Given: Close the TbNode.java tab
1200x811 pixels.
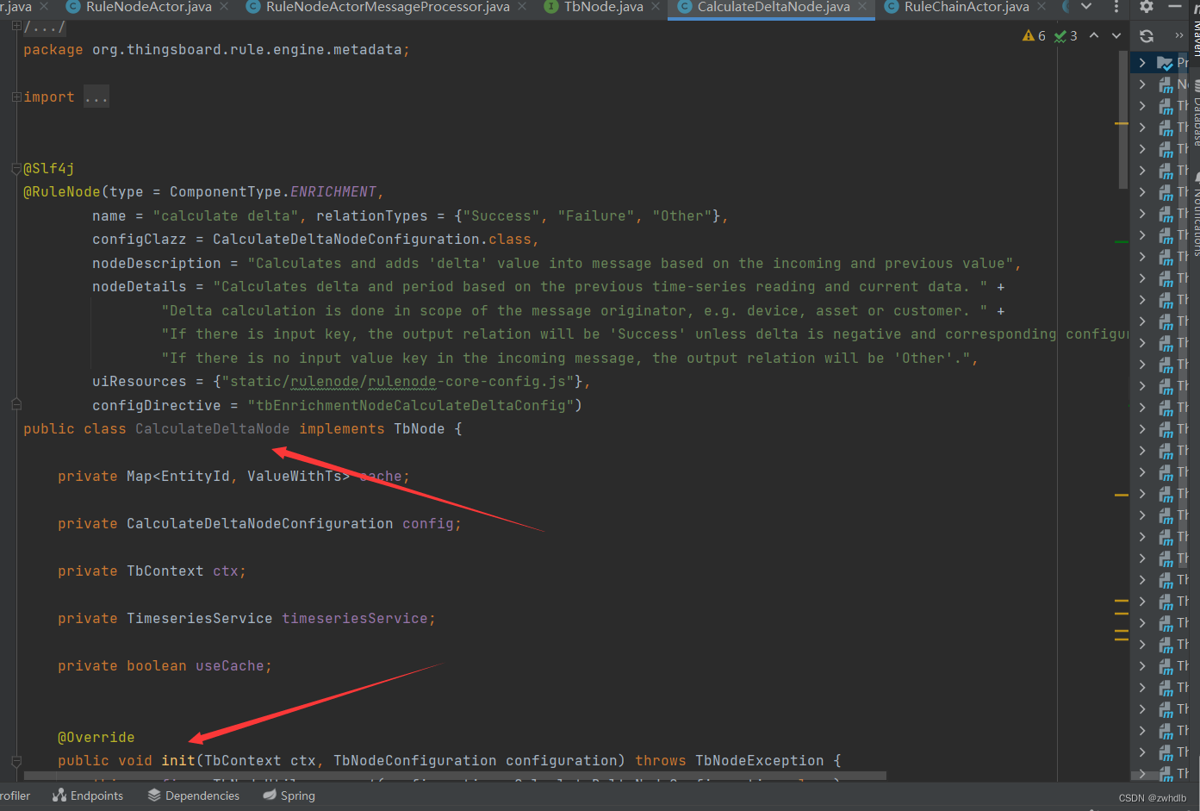Looking at the screenshot, I should click(656, 7).
